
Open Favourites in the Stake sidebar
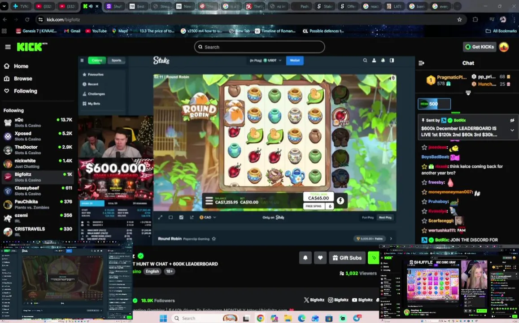[x=93, y=74]
